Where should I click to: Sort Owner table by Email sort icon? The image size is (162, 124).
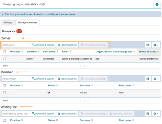click(70, 51)
